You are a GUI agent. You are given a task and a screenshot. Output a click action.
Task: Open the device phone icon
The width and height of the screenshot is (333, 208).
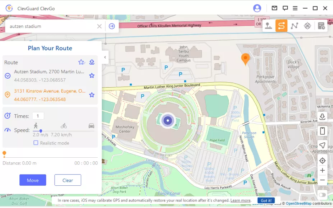322,131
